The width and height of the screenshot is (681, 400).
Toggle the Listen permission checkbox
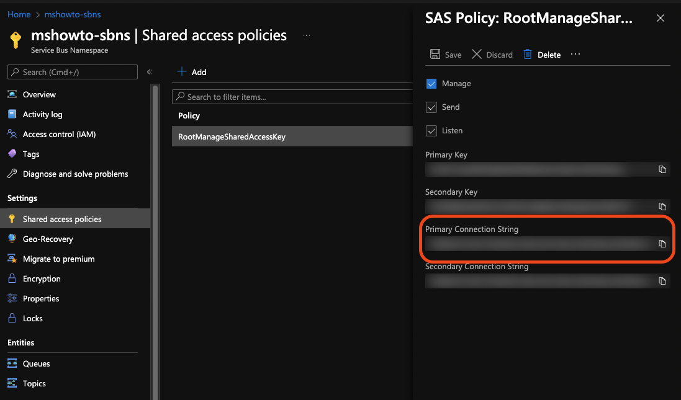point(431,131)
